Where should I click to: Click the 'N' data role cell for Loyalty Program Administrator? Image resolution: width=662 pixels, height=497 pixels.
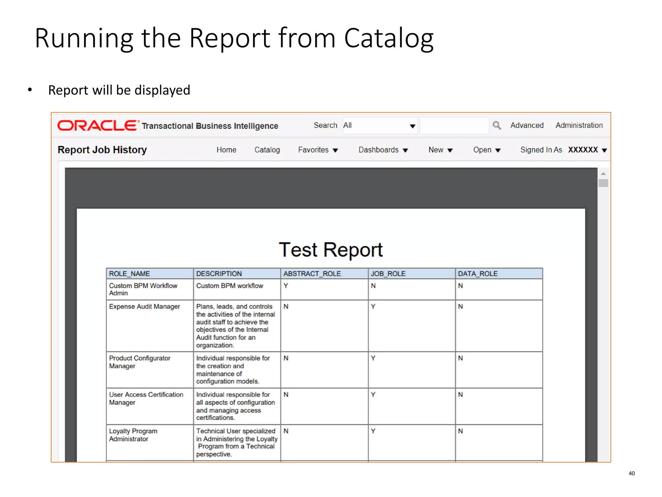tap(499, 443)
